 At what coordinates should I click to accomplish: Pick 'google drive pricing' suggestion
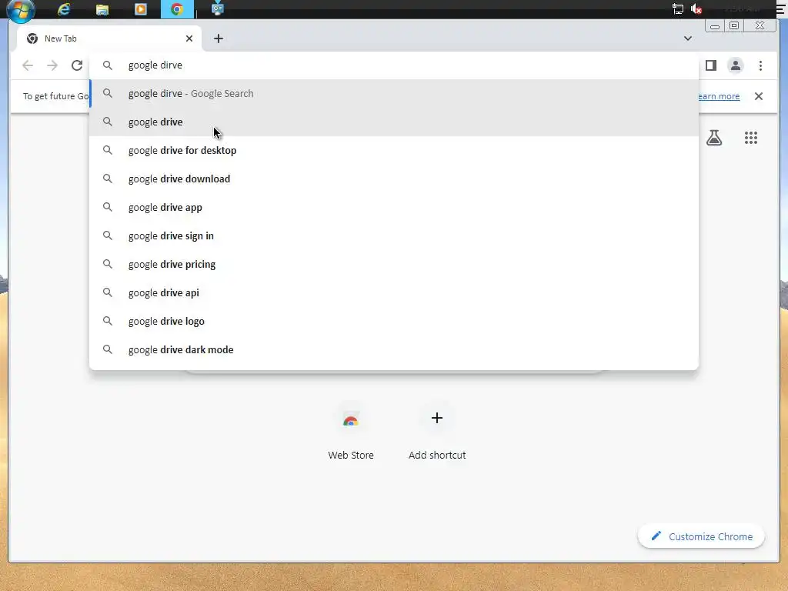393,265
